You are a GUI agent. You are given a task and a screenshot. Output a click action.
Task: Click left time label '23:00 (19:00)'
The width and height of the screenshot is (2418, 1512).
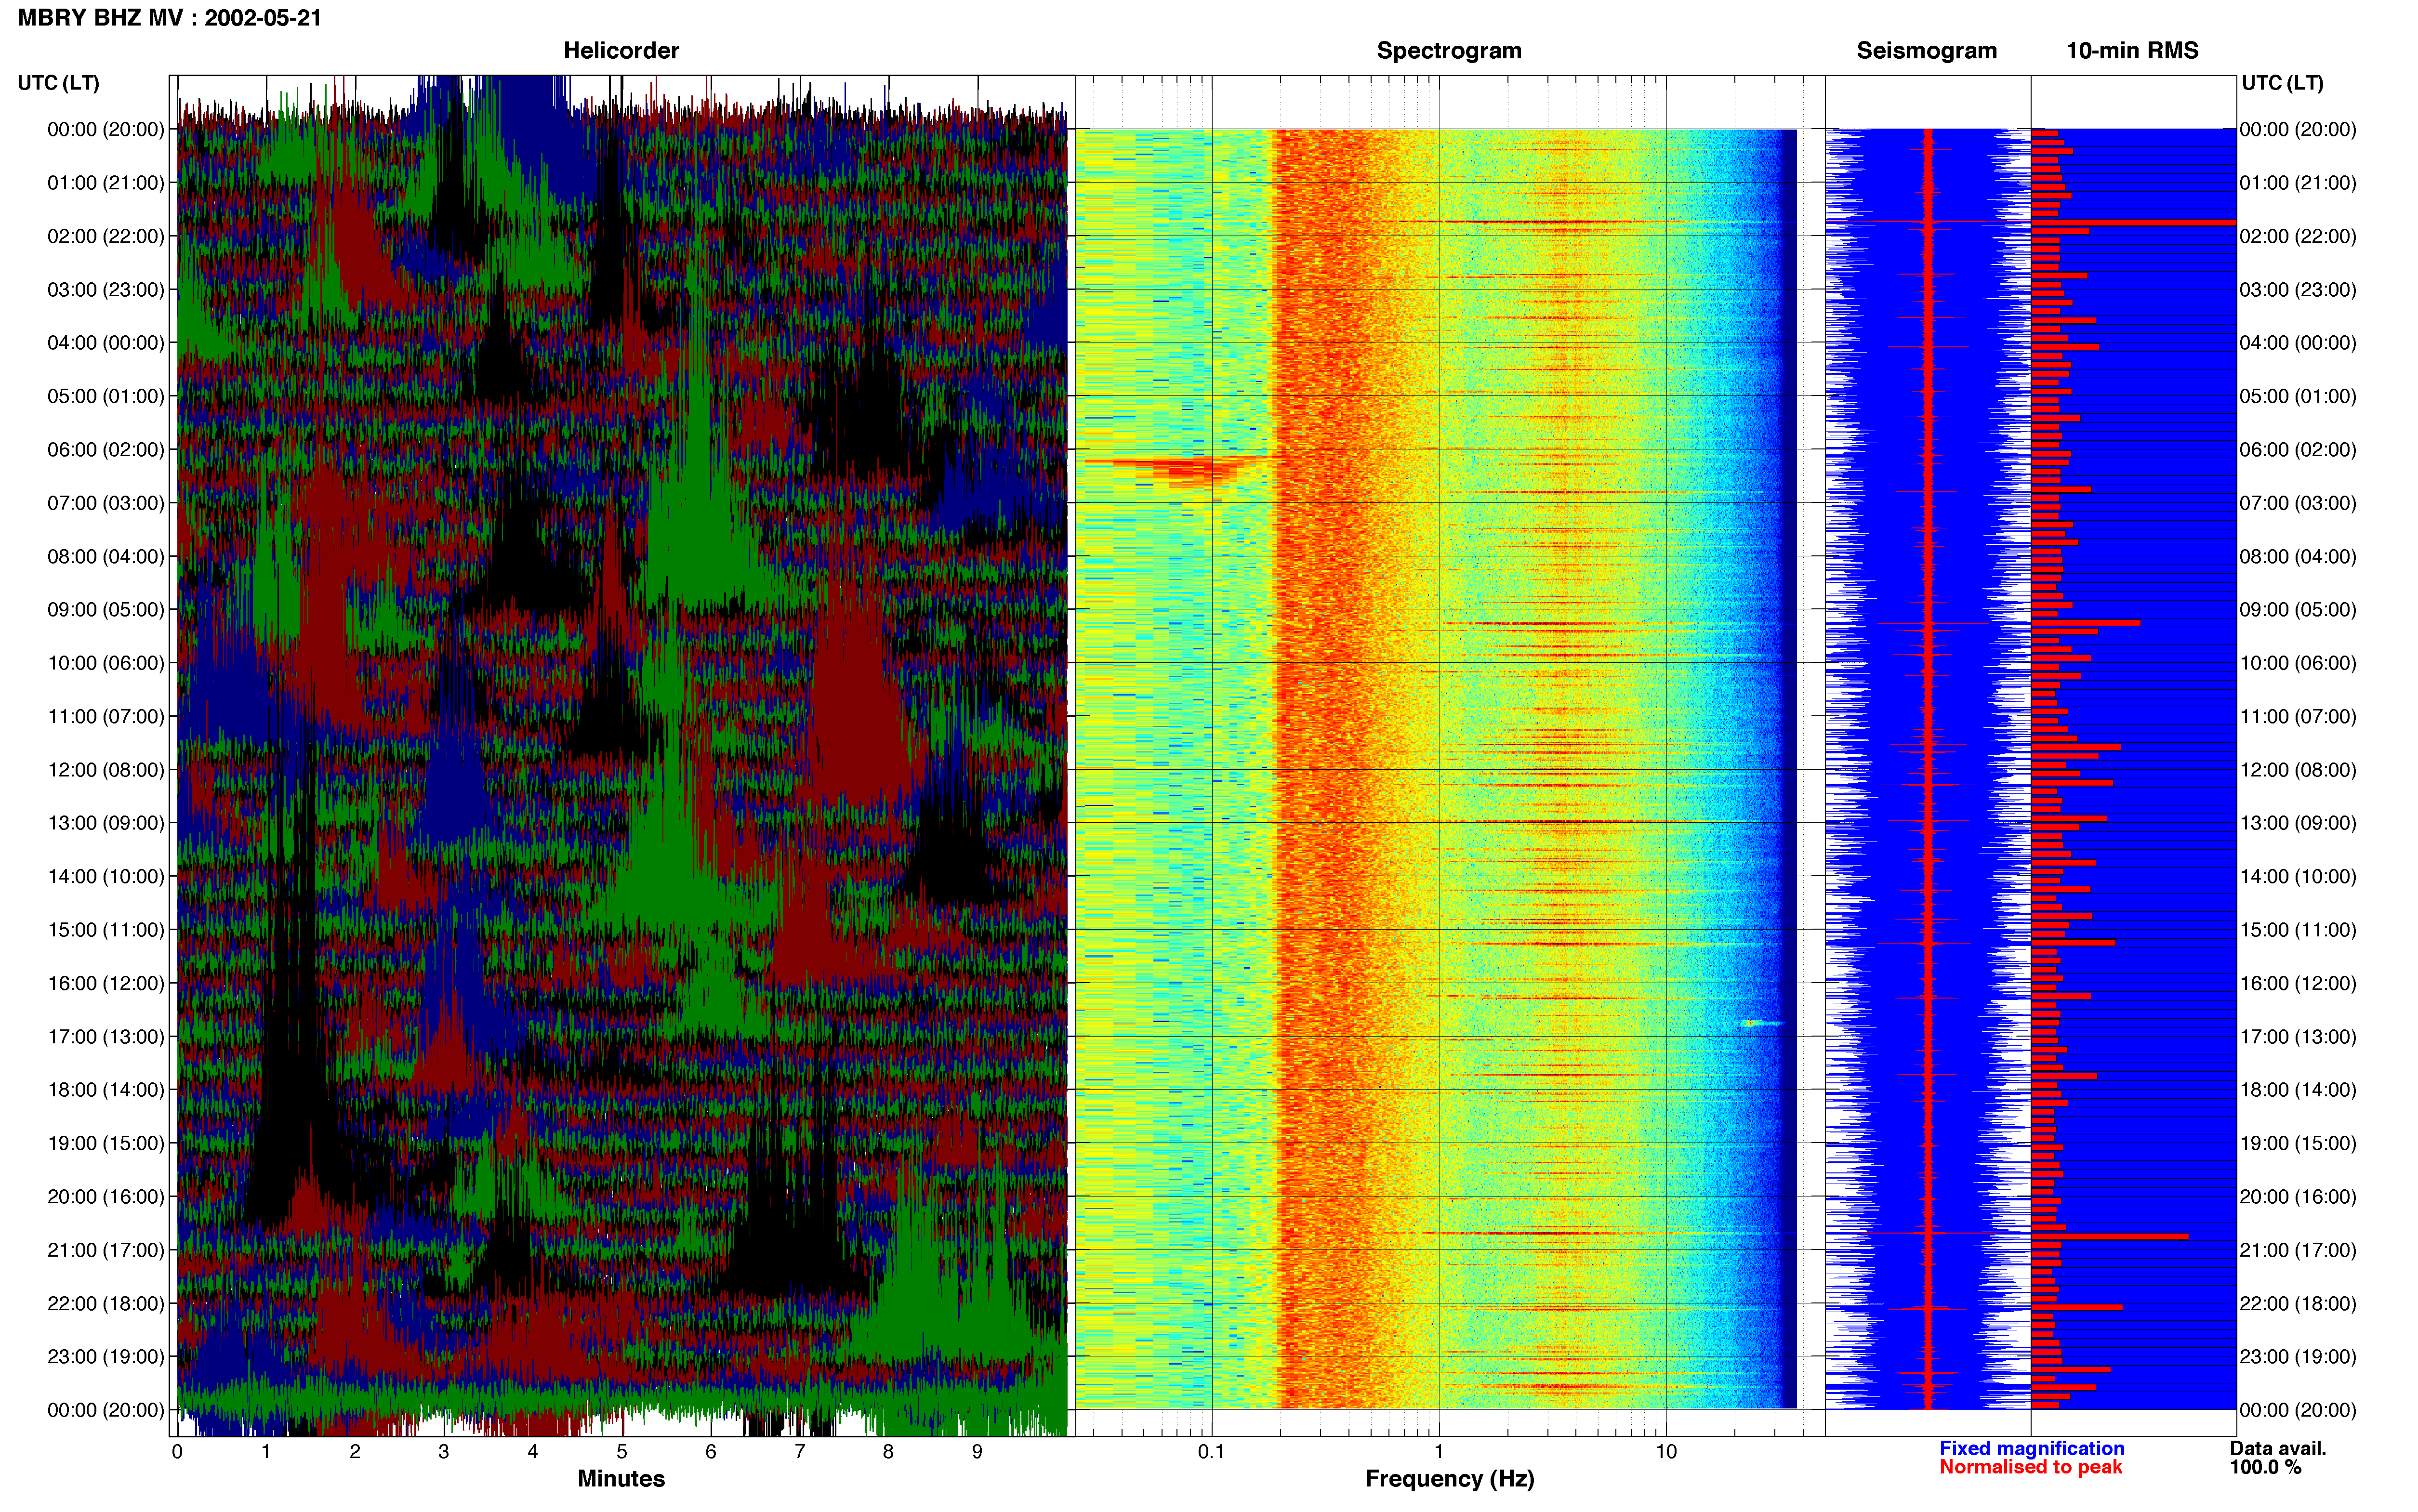pyautogui.click(x=106, y=1357)
